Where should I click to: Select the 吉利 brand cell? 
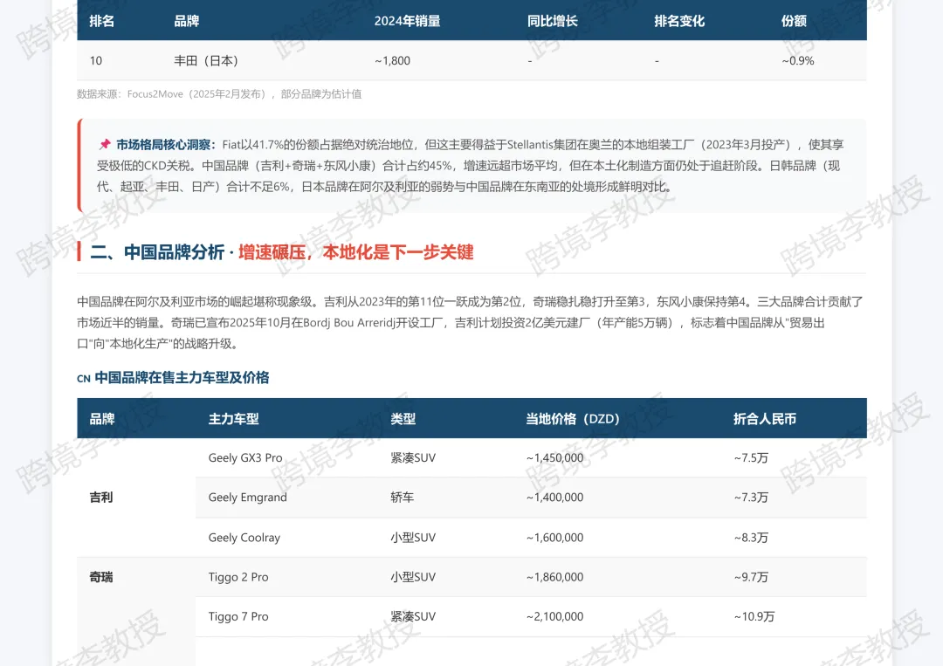[101, 497]
